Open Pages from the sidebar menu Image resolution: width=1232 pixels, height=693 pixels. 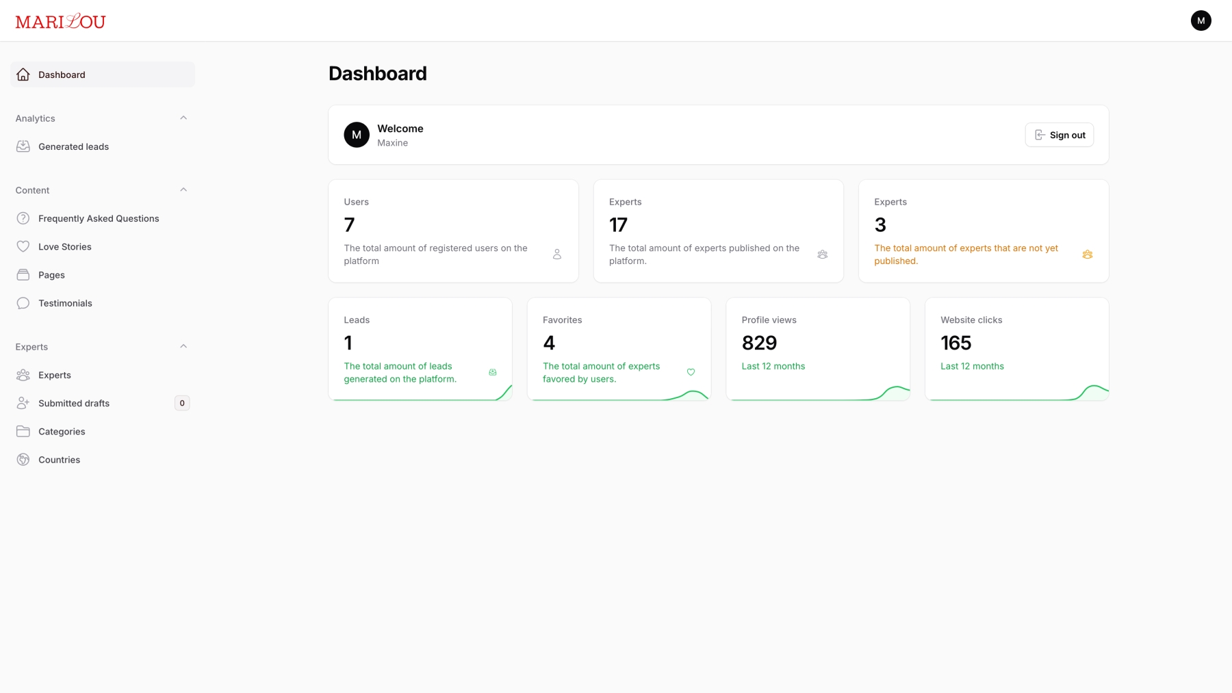pyautogui.click(x=51, y=275)
